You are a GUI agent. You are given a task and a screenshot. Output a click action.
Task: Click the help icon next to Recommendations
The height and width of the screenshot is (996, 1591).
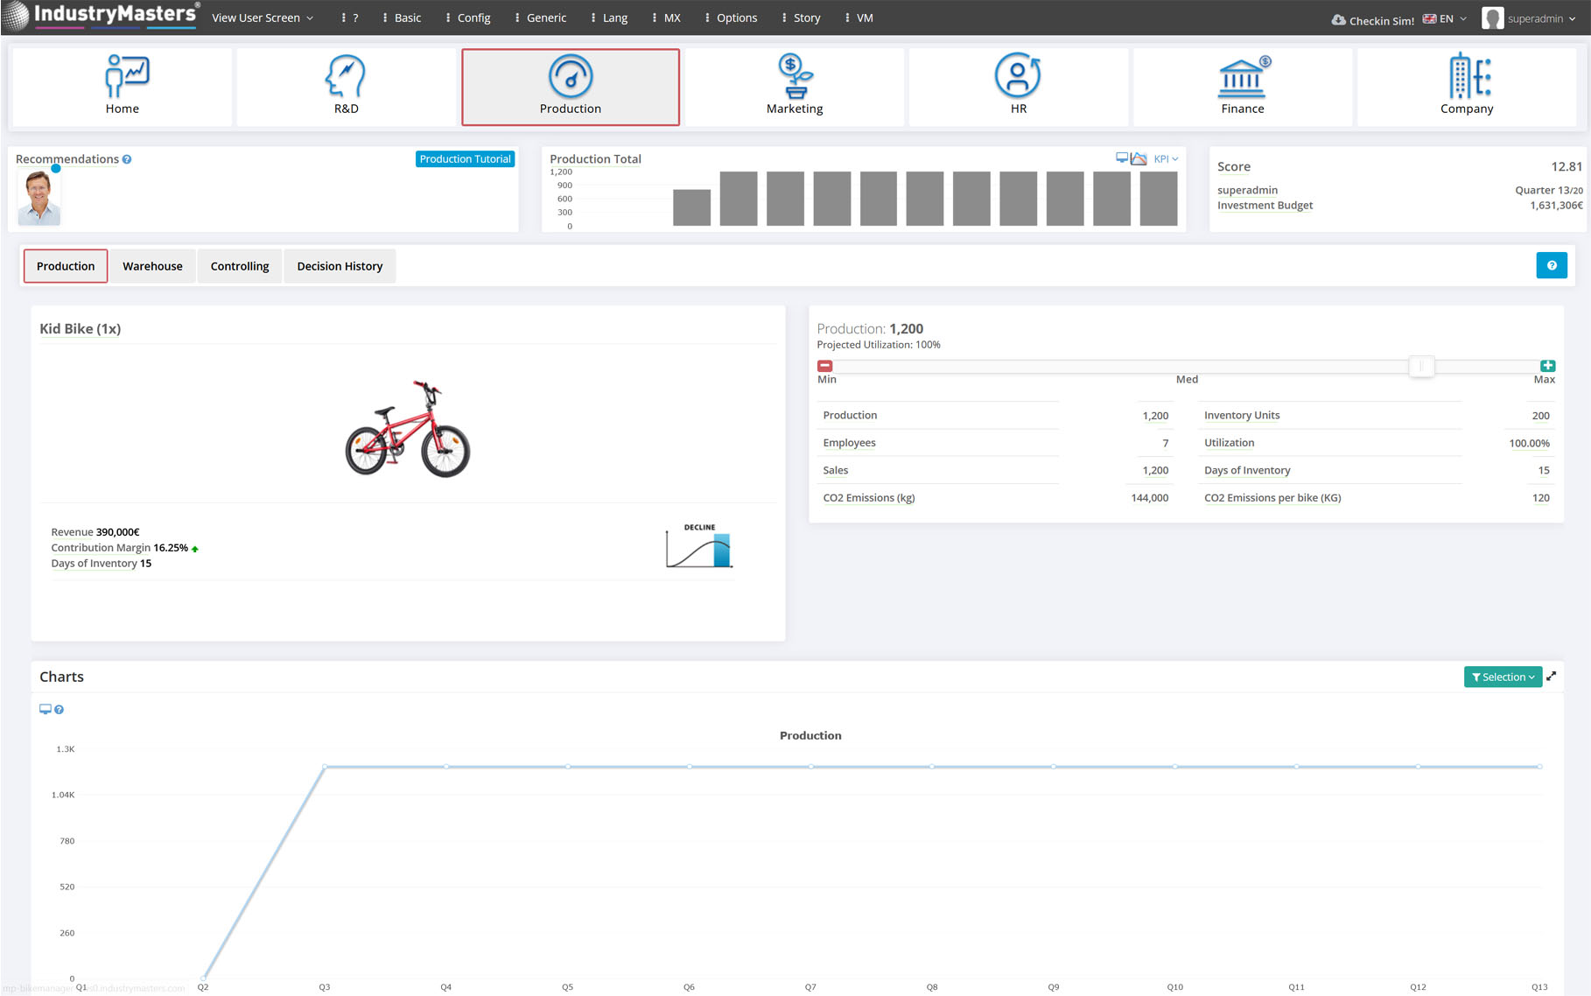(127, 159)
